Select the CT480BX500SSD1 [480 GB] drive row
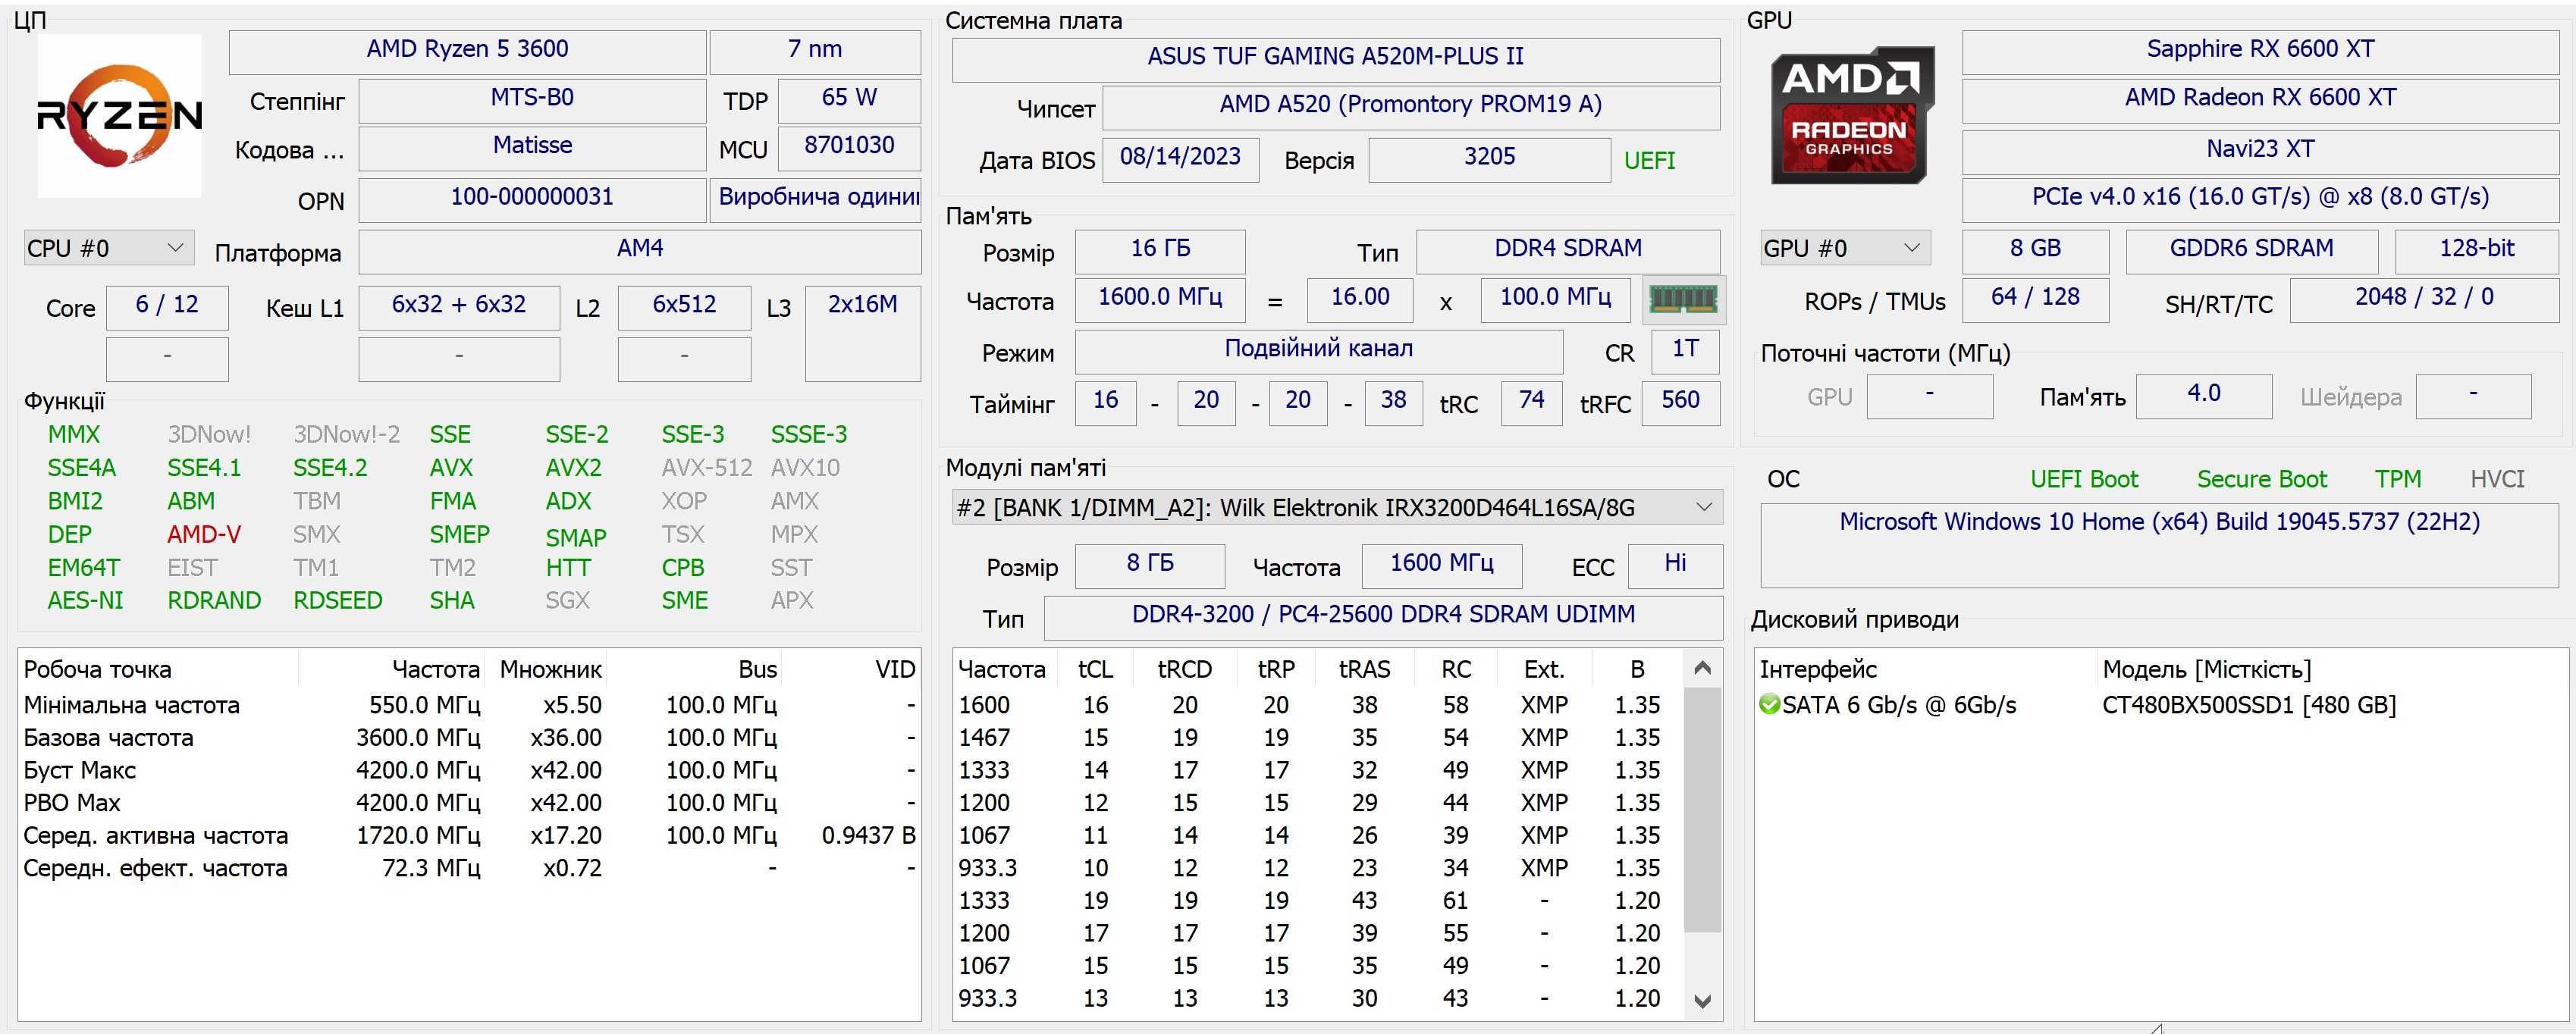 click(2161, 705)
